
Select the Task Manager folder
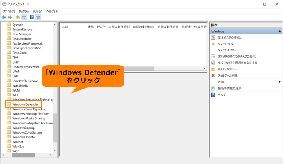(22, 34)
